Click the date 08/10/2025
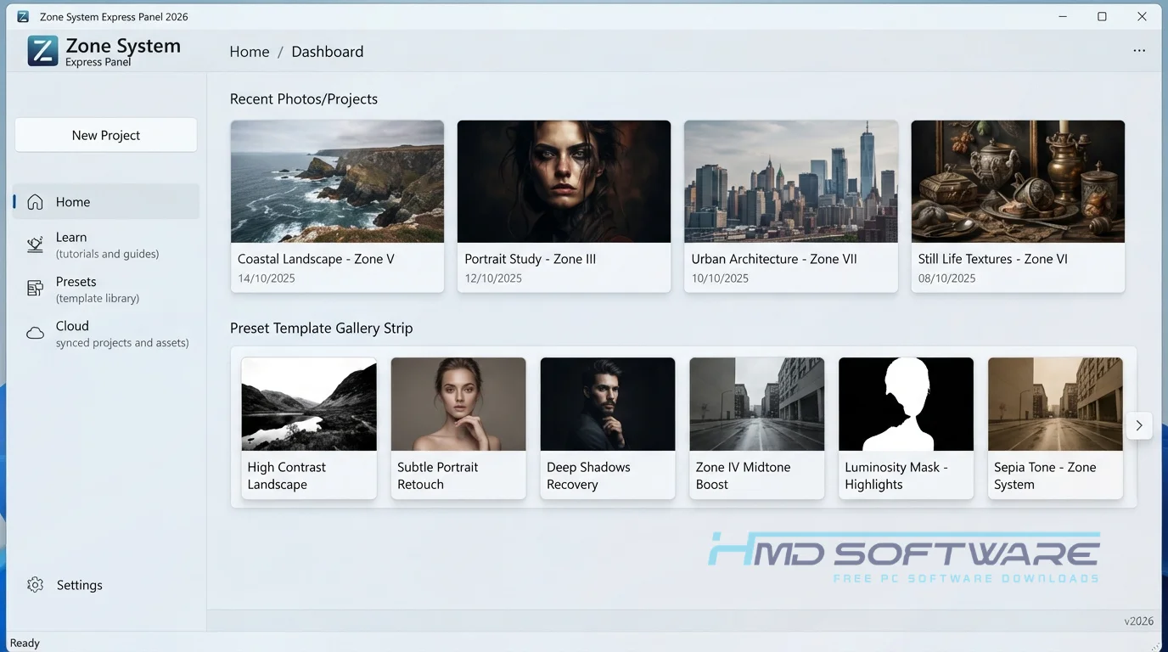 (x=946, y=278)
